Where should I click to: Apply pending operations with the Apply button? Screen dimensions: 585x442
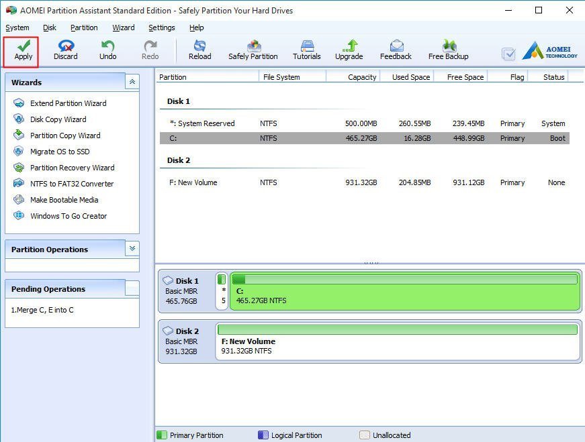(x=23, y=50)
